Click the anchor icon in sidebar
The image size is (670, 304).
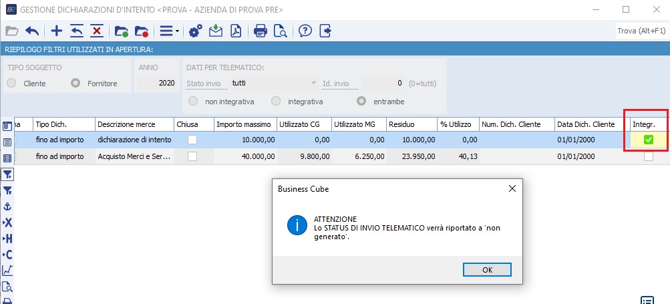tap(7, 206)
